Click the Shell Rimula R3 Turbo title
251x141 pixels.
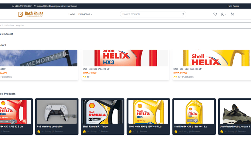(x=95, y=127)
